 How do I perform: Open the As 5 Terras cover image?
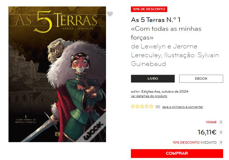coord(57,74)
